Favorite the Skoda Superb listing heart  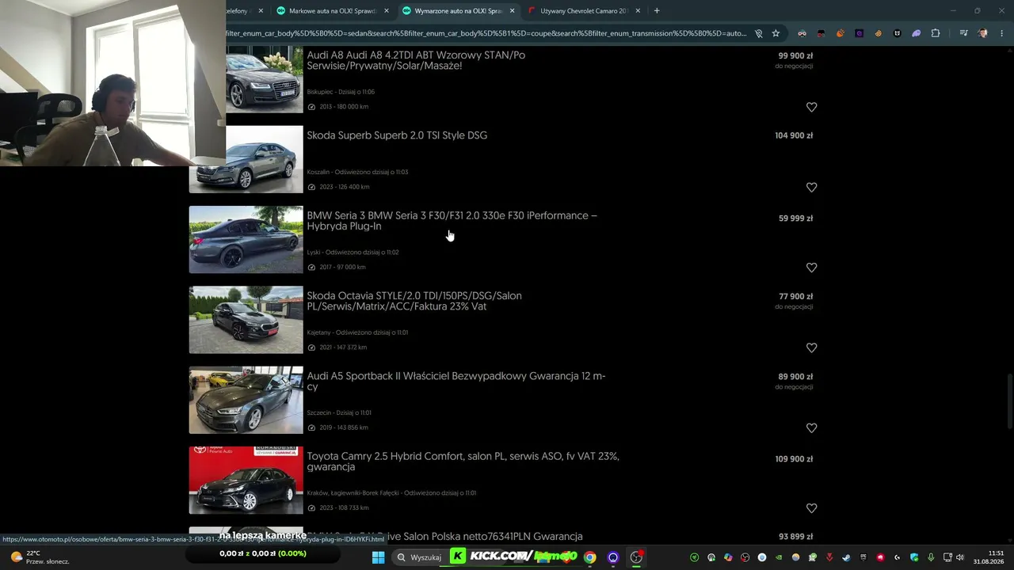click(x=811, y=188)
